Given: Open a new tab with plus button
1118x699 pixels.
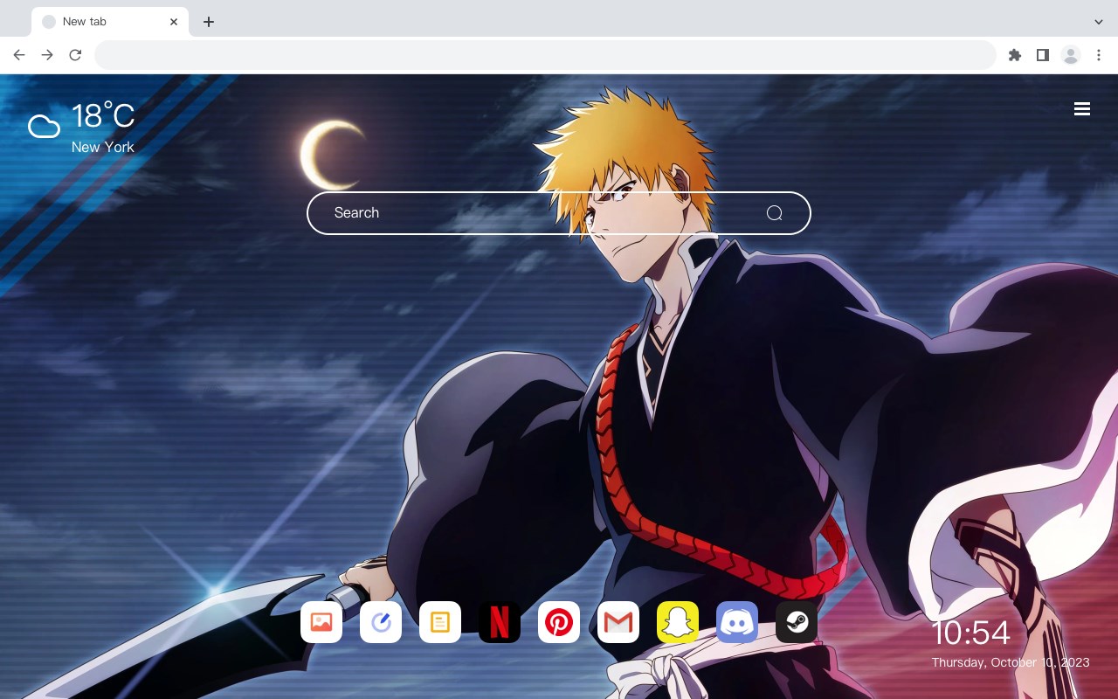Looking at the screenshot, I should pyautogui.click(x=208, y=22).
